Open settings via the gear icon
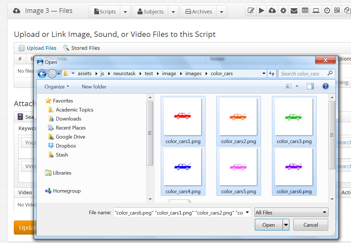Image resolution: width=351 pixels, height=243 pixels. pos(283,10)
